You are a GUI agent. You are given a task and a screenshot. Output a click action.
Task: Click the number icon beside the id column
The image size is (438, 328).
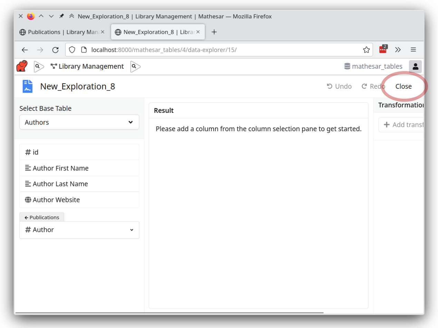pyautogui.click(x=28, y=152)
